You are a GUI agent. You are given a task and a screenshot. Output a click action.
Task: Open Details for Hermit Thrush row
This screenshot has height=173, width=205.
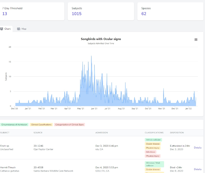click(x=198, y=169)
